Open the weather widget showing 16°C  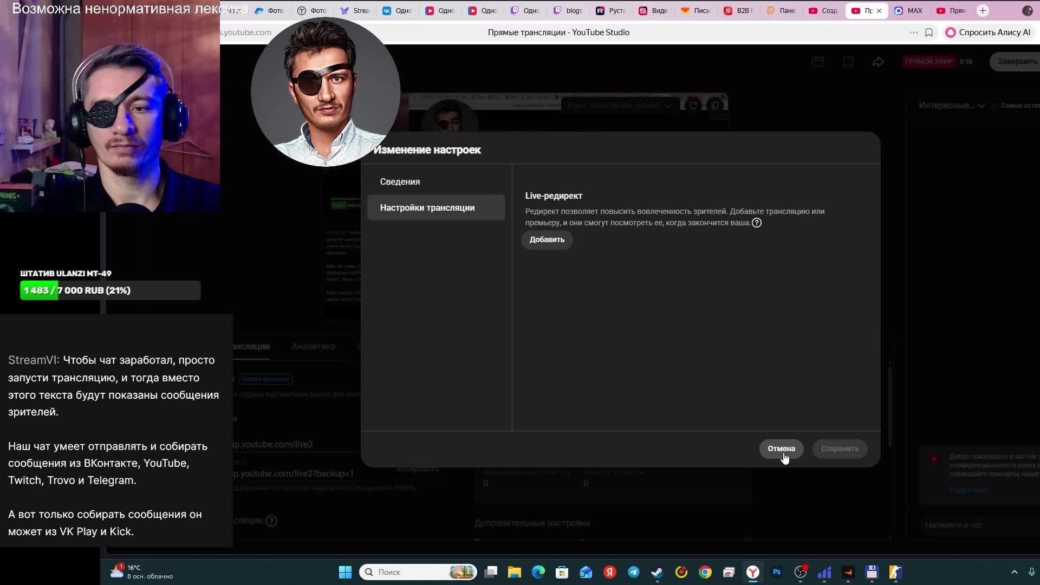tap(141, 571)
